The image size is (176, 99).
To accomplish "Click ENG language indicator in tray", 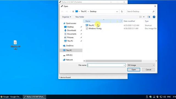I will [169, 97].
